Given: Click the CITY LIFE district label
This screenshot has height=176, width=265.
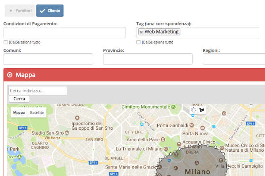Looking at the screenshot, I should 134,132.
